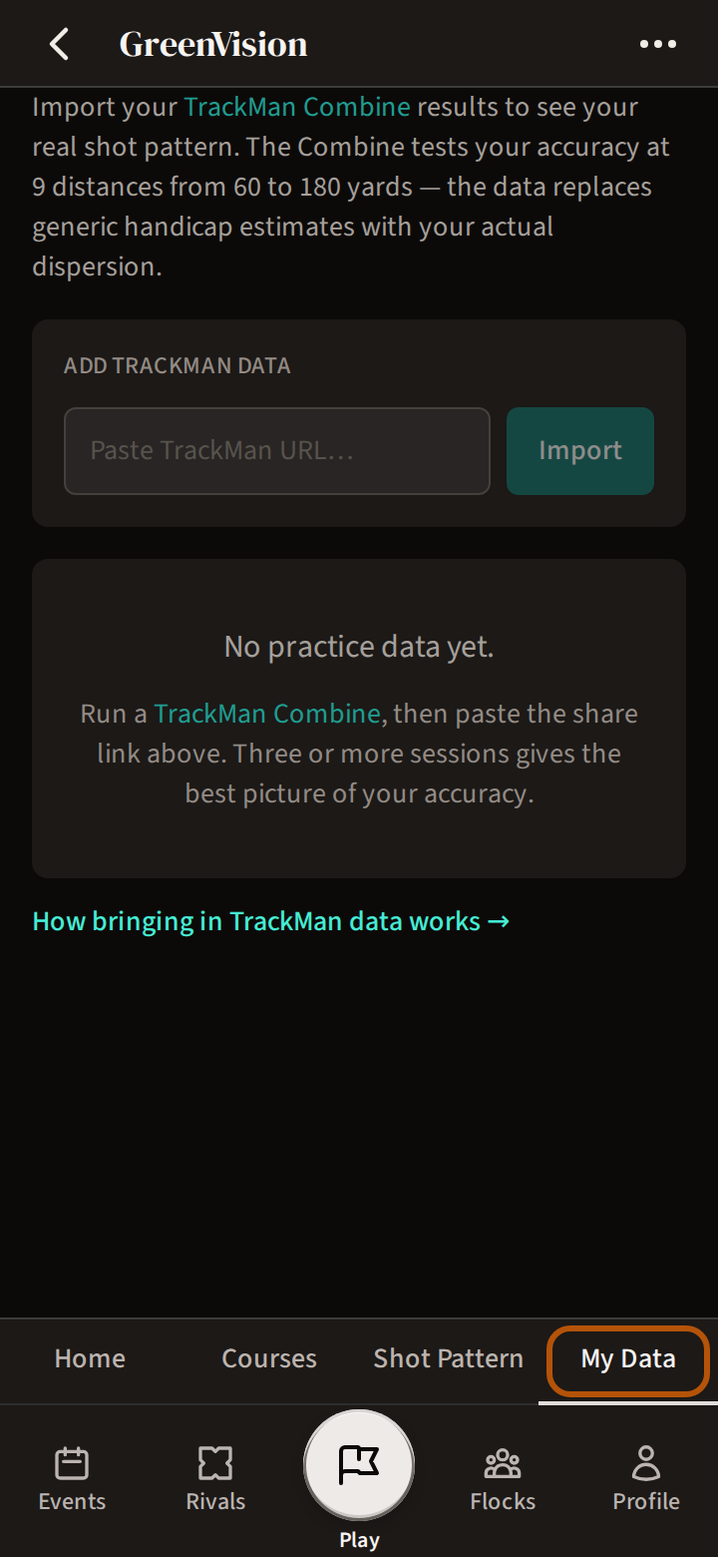
Task: Switch to the Courses tab
Action: 269,1358
